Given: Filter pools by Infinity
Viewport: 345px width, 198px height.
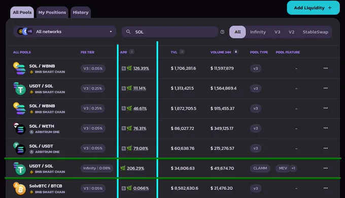Looking at the screenshot, I should [x=258, y=32].
